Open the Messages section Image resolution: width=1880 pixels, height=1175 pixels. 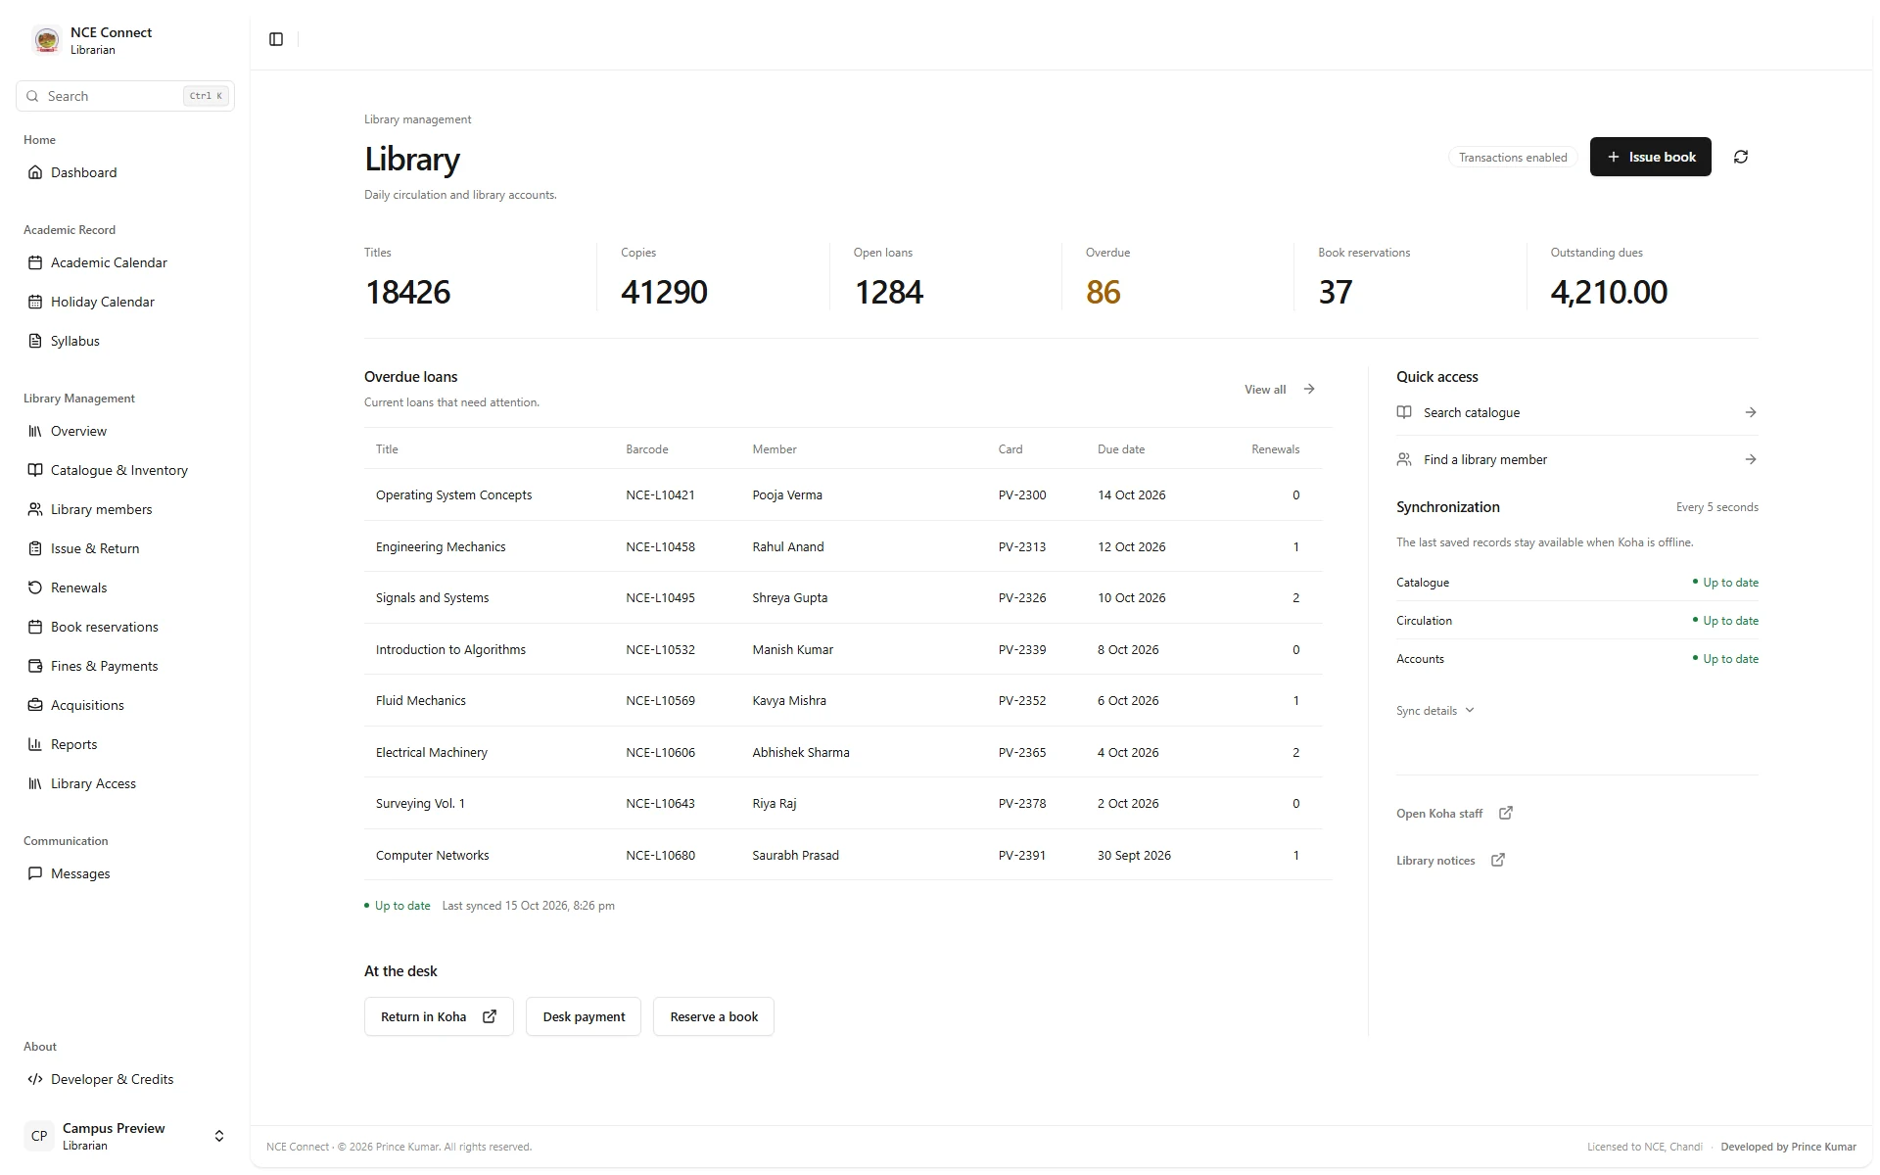125,873
